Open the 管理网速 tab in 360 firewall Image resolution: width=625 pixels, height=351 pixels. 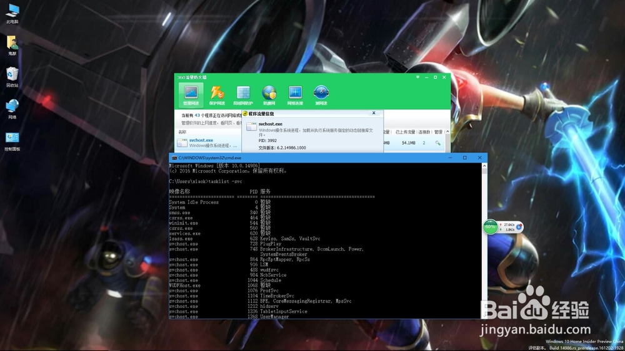click(x=191, y=95)
